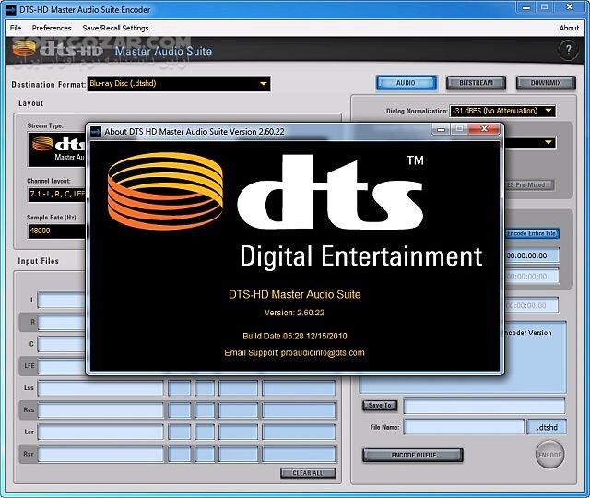This screenshot has width=590, height=498.
Task: Click the 00:00:00:00 field below Encode Entire File
Action: [532, 255]
